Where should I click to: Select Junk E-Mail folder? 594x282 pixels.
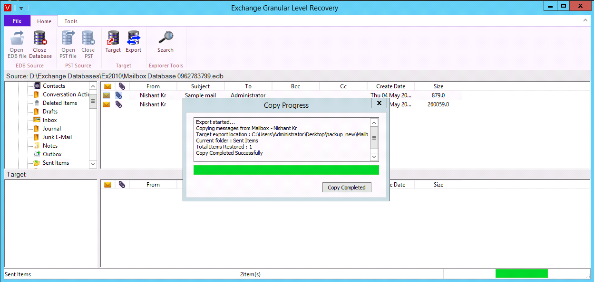click(x=57, y=137)
